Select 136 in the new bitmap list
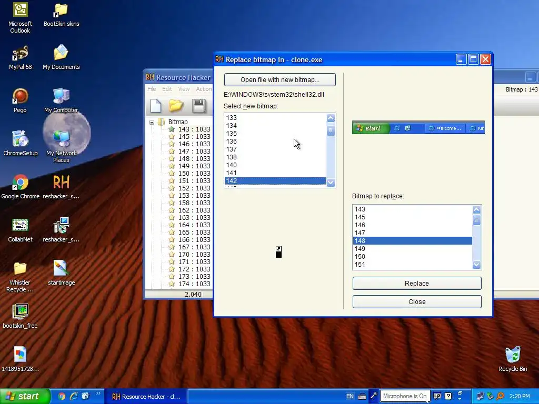This screenshot has width=539, height=404. (275, 141)
